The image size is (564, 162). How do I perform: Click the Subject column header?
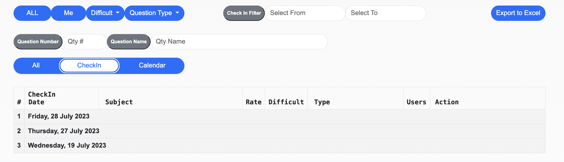point(119,102)
